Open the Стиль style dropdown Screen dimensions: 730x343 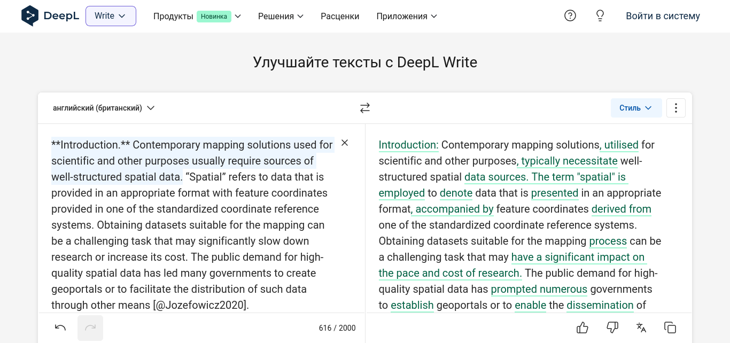pyautogui.click(x=636, y=108)
